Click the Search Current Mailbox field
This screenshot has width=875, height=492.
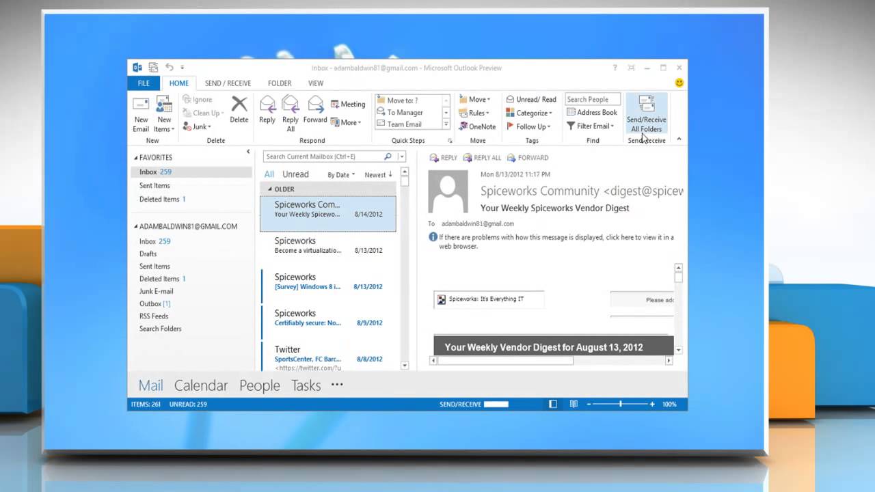pyautogui.click(x=323, y=156)
